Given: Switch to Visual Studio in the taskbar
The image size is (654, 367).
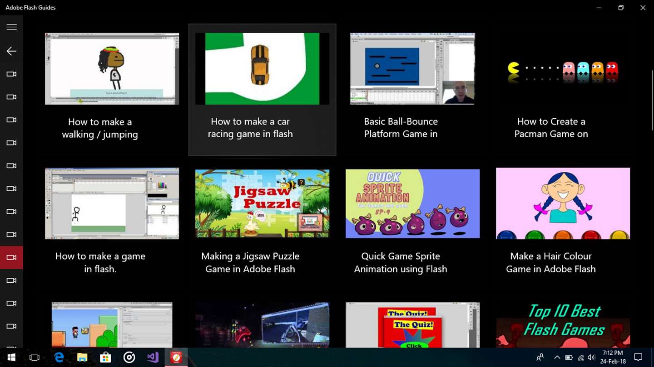Looking at the screenshot, I should click(153, 357).
